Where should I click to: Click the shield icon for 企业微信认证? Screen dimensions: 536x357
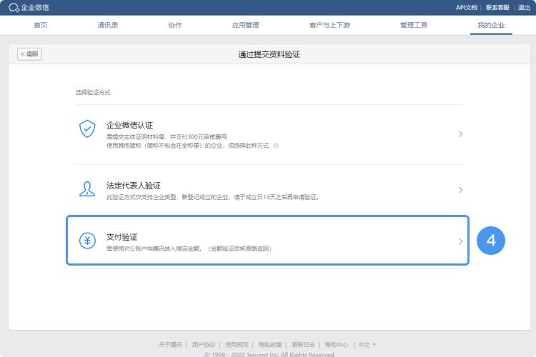tap(87, 129)
